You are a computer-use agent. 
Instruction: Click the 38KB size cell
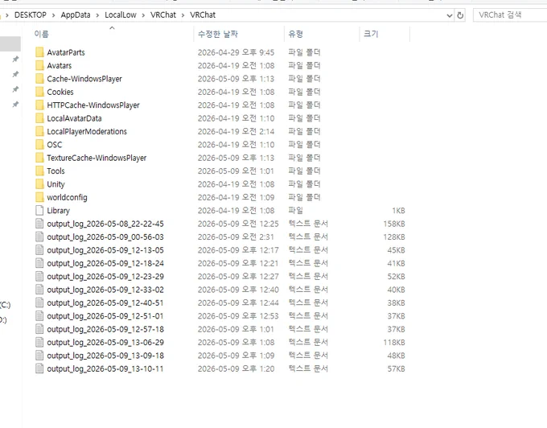pos(396,302)
